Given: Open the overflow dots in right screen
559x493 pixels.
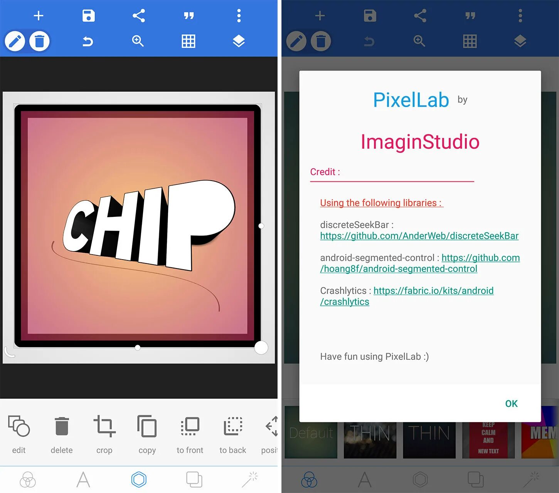Looking at the screenshot, I should coord(520,16).
